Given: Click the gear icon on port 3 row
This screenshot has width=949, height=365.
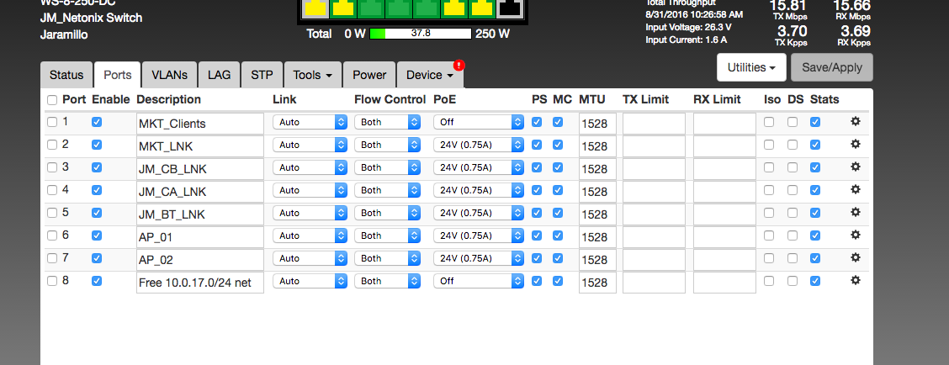Looking at the screenshot, I should pyautogui.click(x=855, y=167).
